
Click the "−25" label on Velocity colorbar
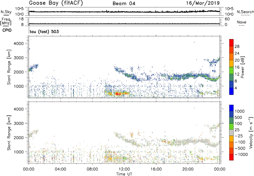tap(238, 136)
